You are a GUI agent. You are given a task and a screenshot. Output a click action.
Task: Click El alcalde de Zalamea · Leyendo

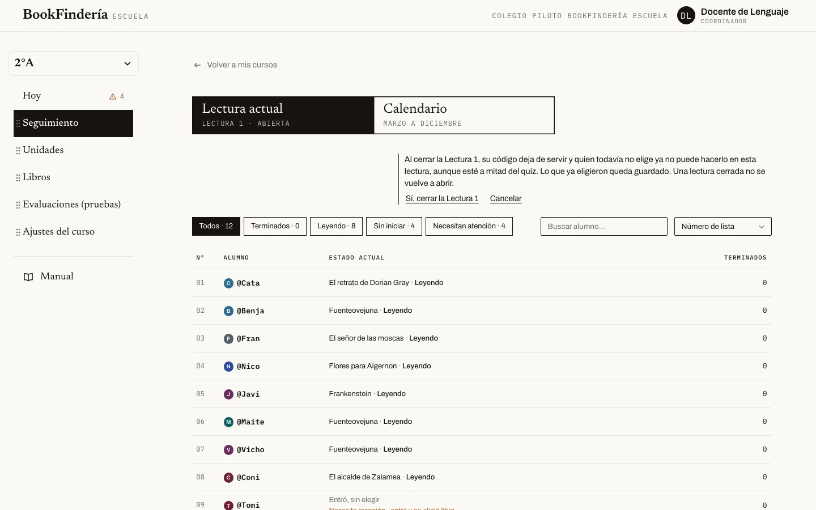(381, 477)
